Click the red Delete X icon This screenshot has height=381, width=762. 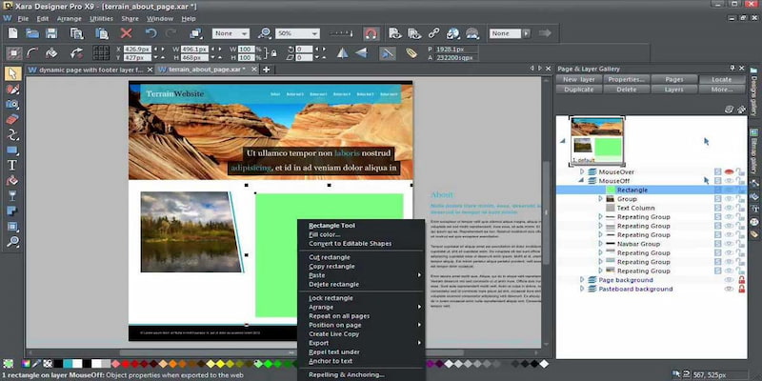pyautogui.click(x=127, y=32)
